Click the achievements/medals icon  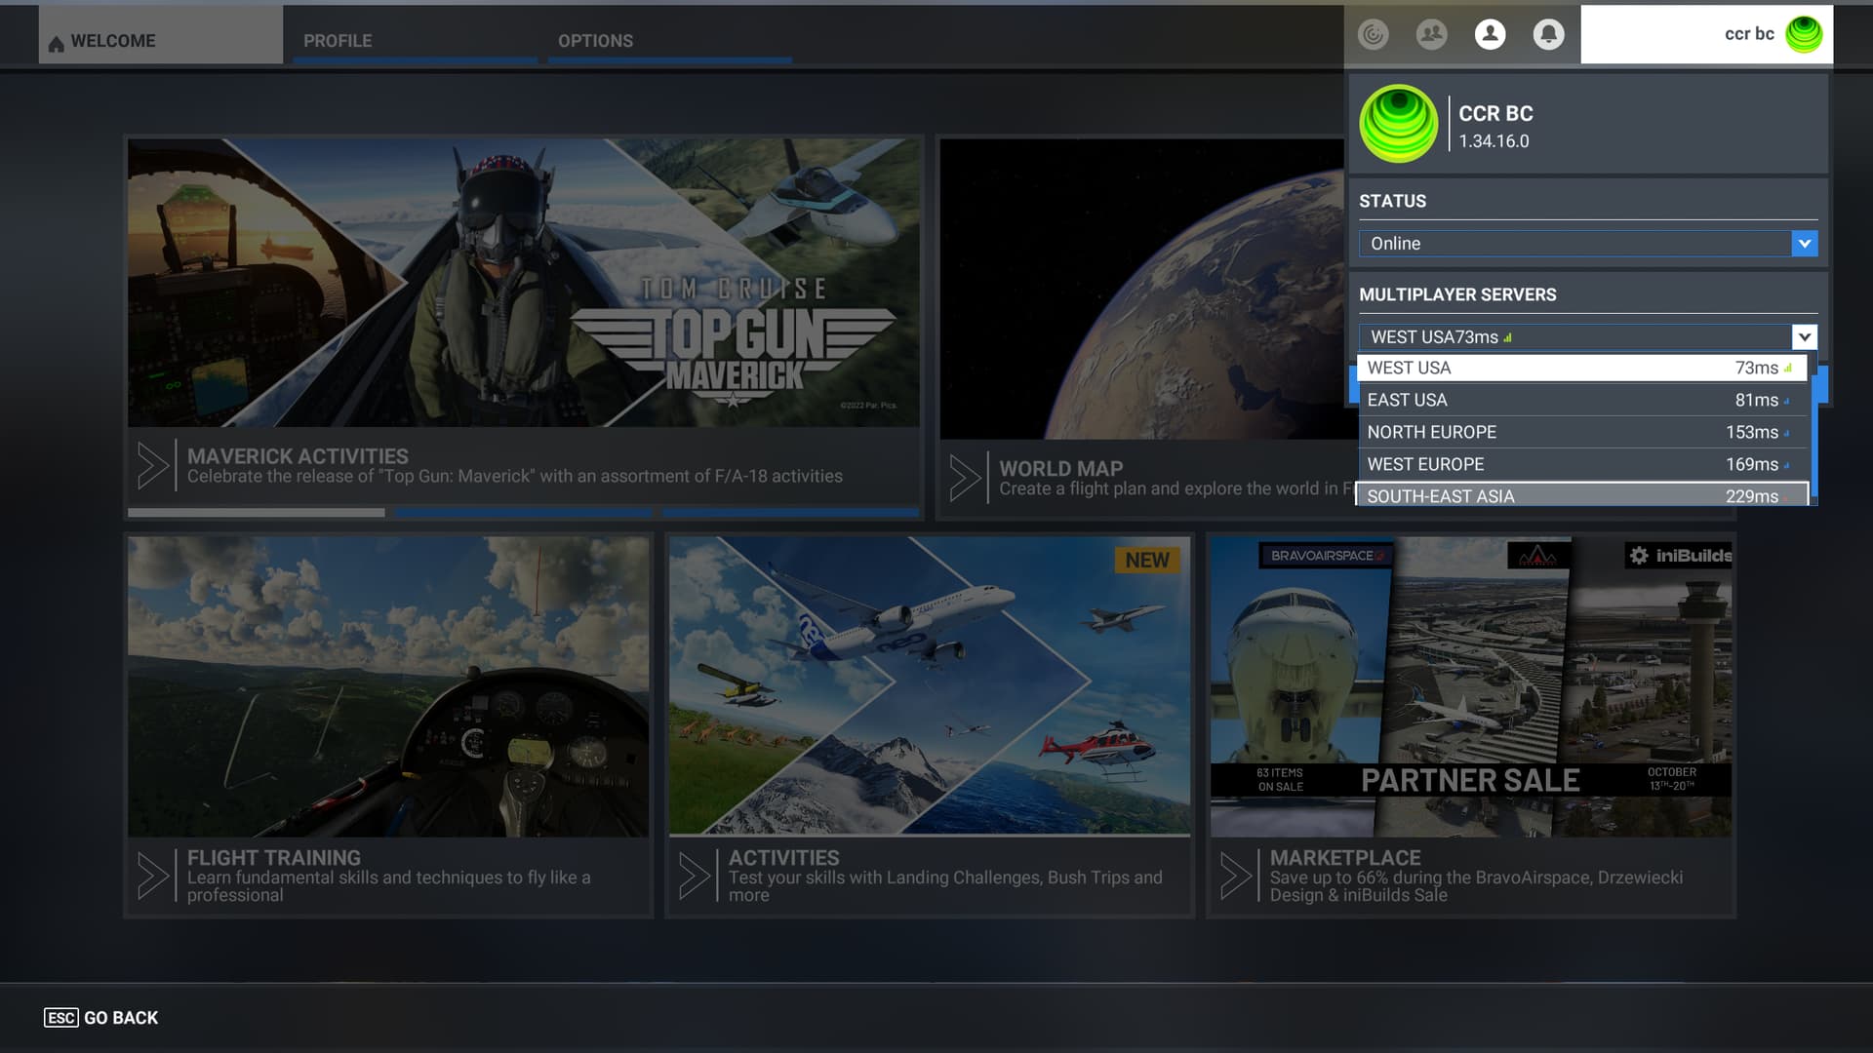1374,35
